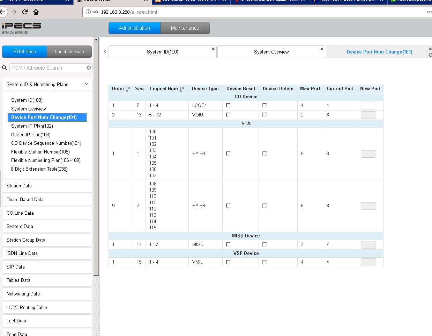Clear the PGM search field icon

pos(89,68)
